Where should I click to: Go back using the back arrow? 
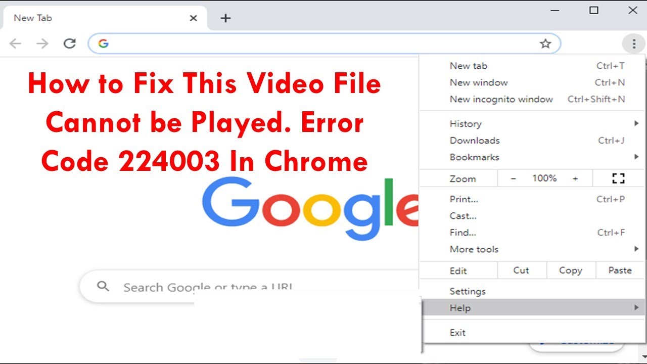[x=16, y=43]
